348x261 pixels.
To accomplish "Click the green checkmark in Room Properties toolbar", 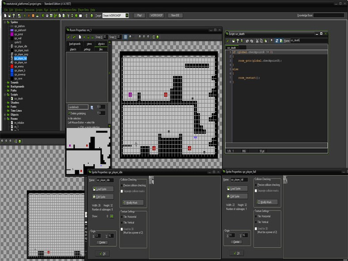I will point(69,37).
